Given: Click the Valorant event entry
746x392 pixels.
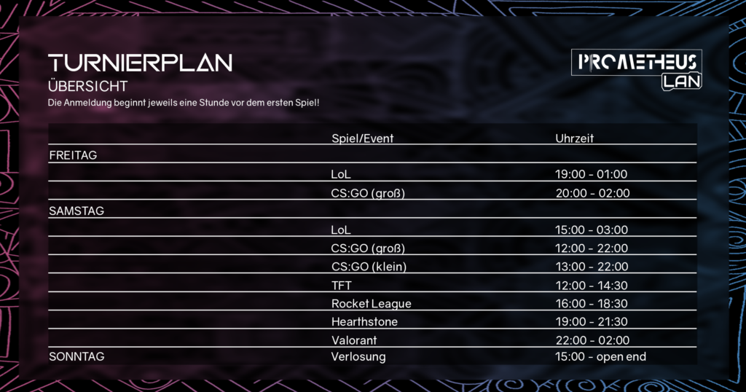Looking at the screenshot, I should coord(354,340).
